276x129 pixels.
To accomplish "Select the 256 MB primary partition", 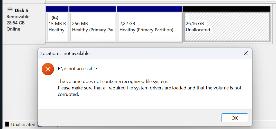I will [92, 27].
